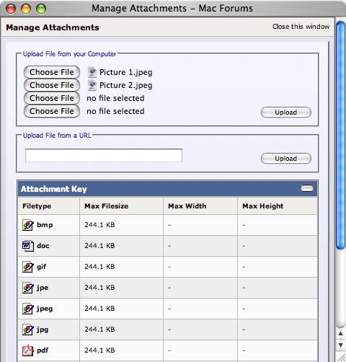Image resolution: width=346 pixels, height=362 pixels.
Task: Click the 'pdf' filetype label
Action: [x=43, y=350]
